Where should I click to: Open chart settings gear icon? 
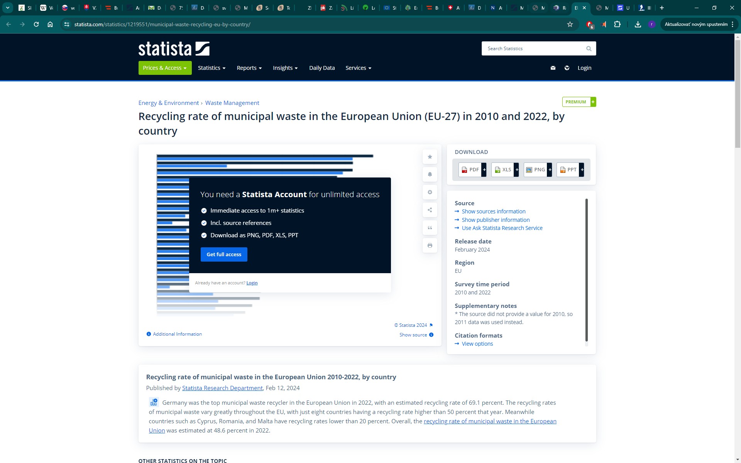(430, 192)
